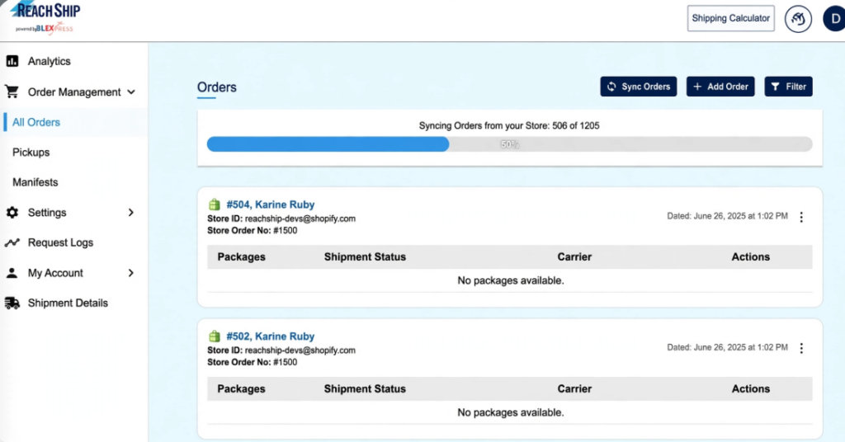This screenshot has height=442, width=845.
Task: Click the Request Logs trend line icon
Action: [x=12, y=242]
